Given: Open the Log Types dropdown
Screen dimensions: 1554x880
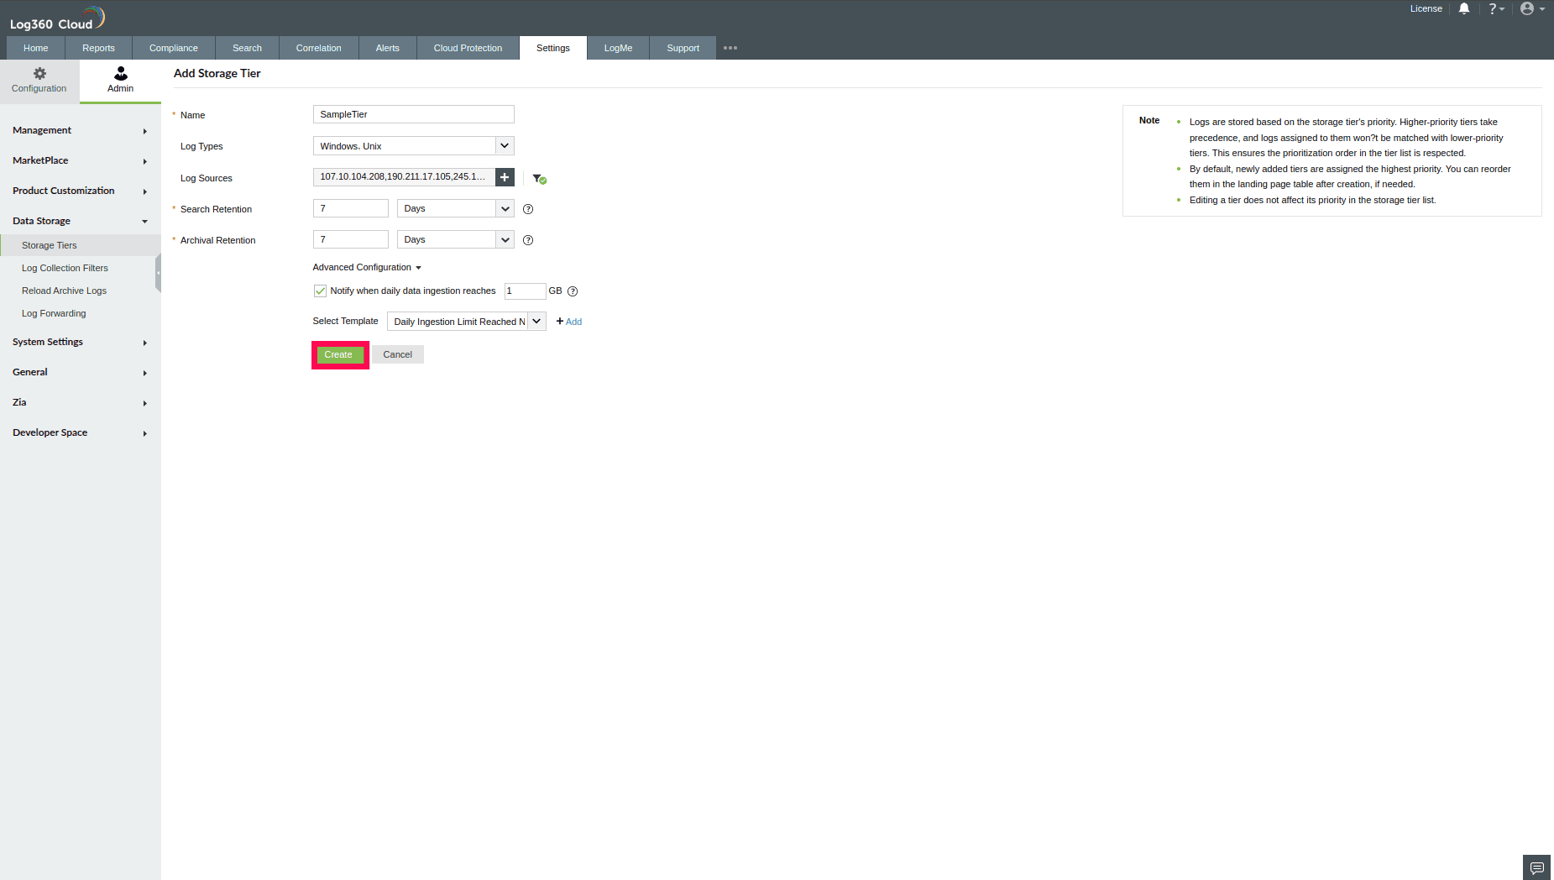Looking at the screenshot, I should pos(505,145).
